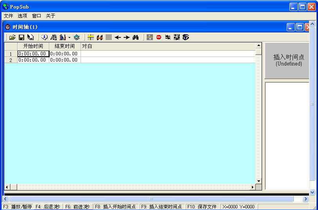
Task: Click the main window's horizontal scroll left arrow
Action: (x=5, y=199)
